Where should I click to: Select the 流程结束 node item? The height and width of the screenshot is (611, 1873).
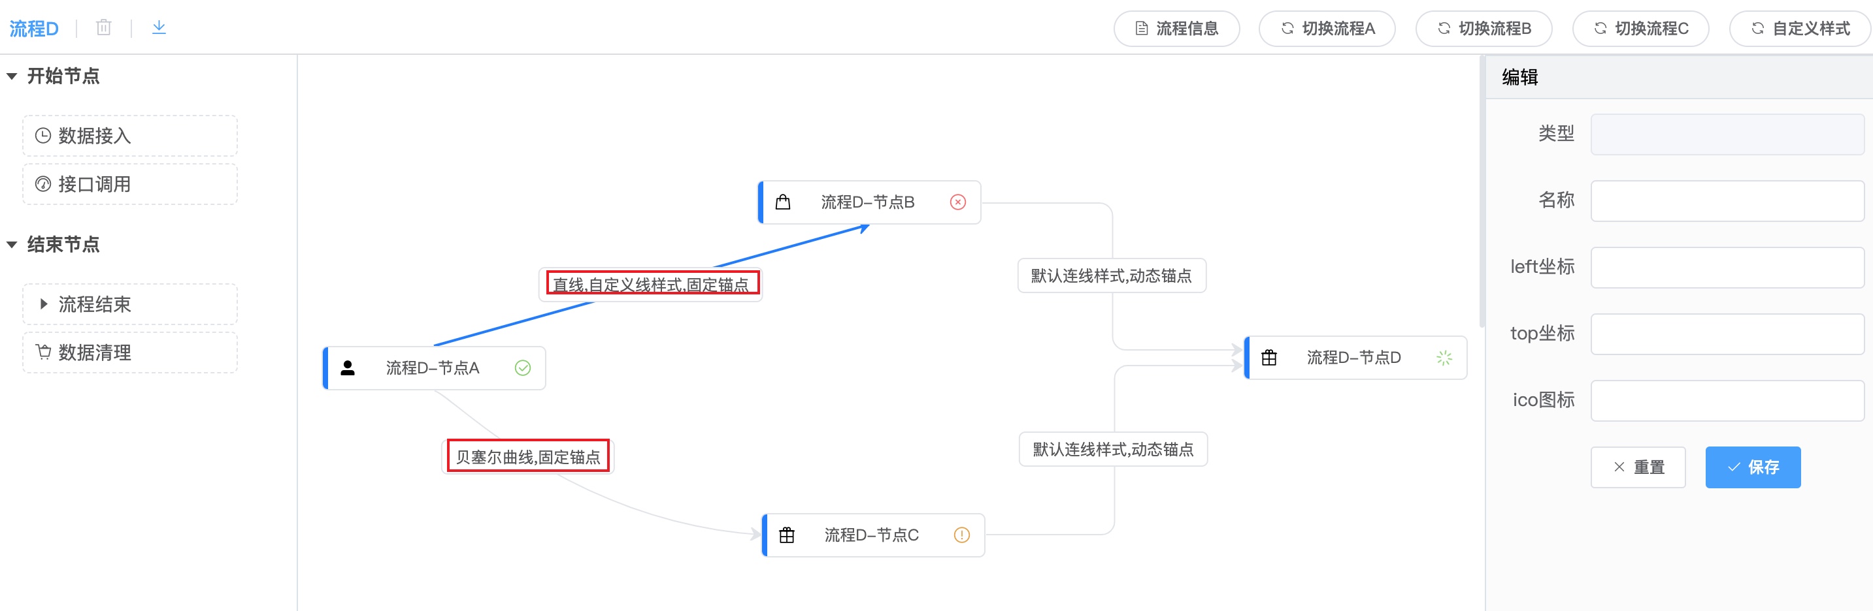[129, 304]
